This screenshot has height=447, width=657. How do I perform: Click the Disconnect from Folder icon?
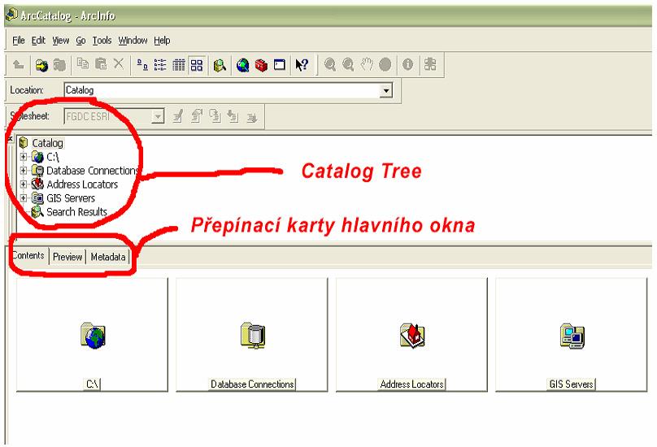(x=59, y=65)
